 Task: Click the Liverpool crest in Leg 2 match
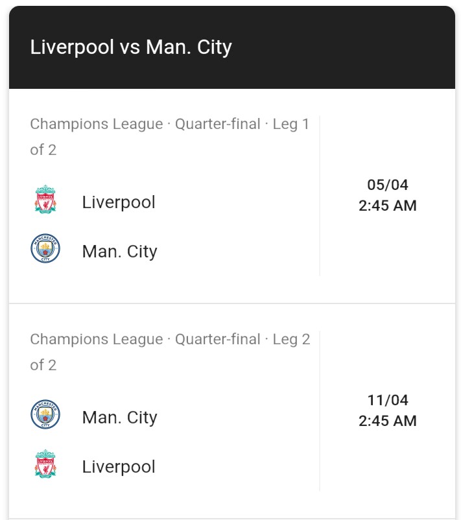pos(45,466)
